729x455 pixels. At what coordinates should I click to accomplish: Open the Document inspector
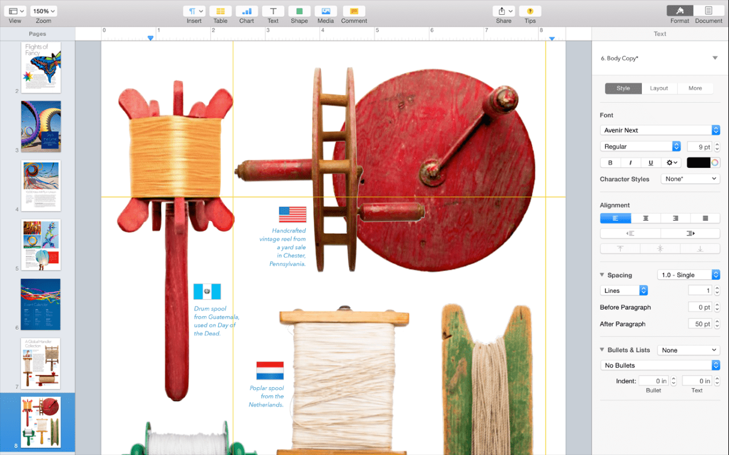(708, 11)
